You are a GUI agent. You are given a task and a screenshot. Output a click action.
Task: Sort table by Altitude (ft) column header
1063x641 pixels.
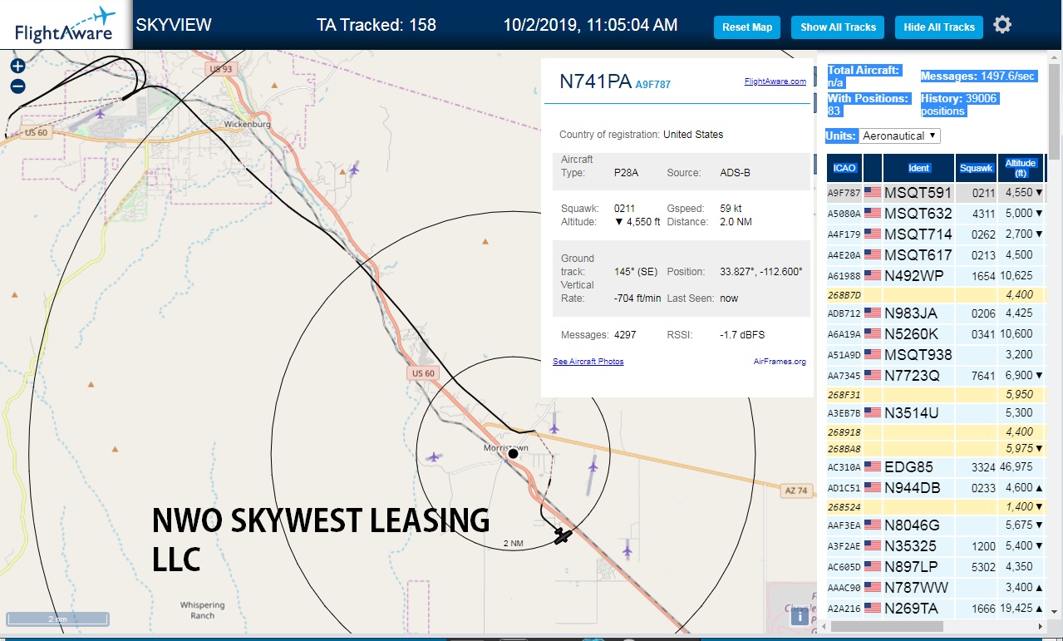point(1021,168)
